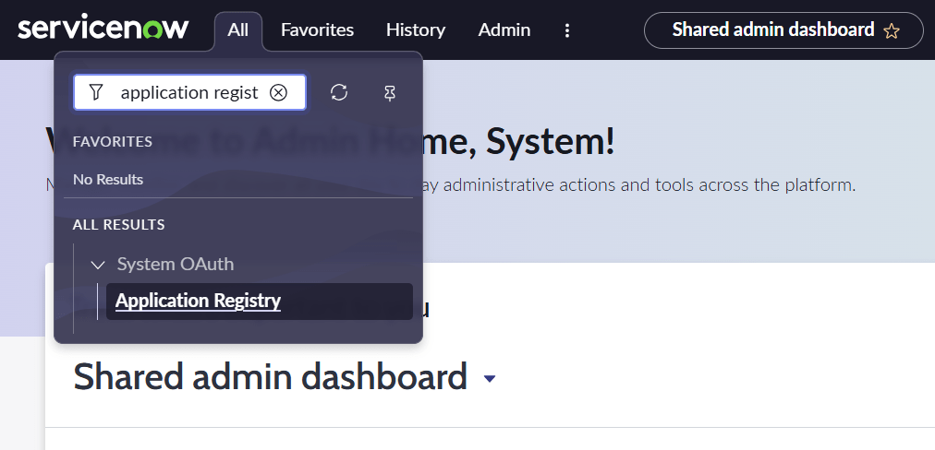Collapse the System OAuth chevron
The height and width of the screenshot is (450, 935).
click(x=98, y=265)
